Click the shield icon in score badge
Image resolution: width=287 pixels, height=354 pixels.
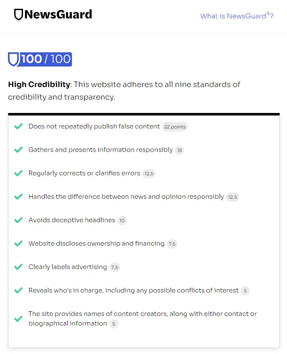click(x=14, y=59)
